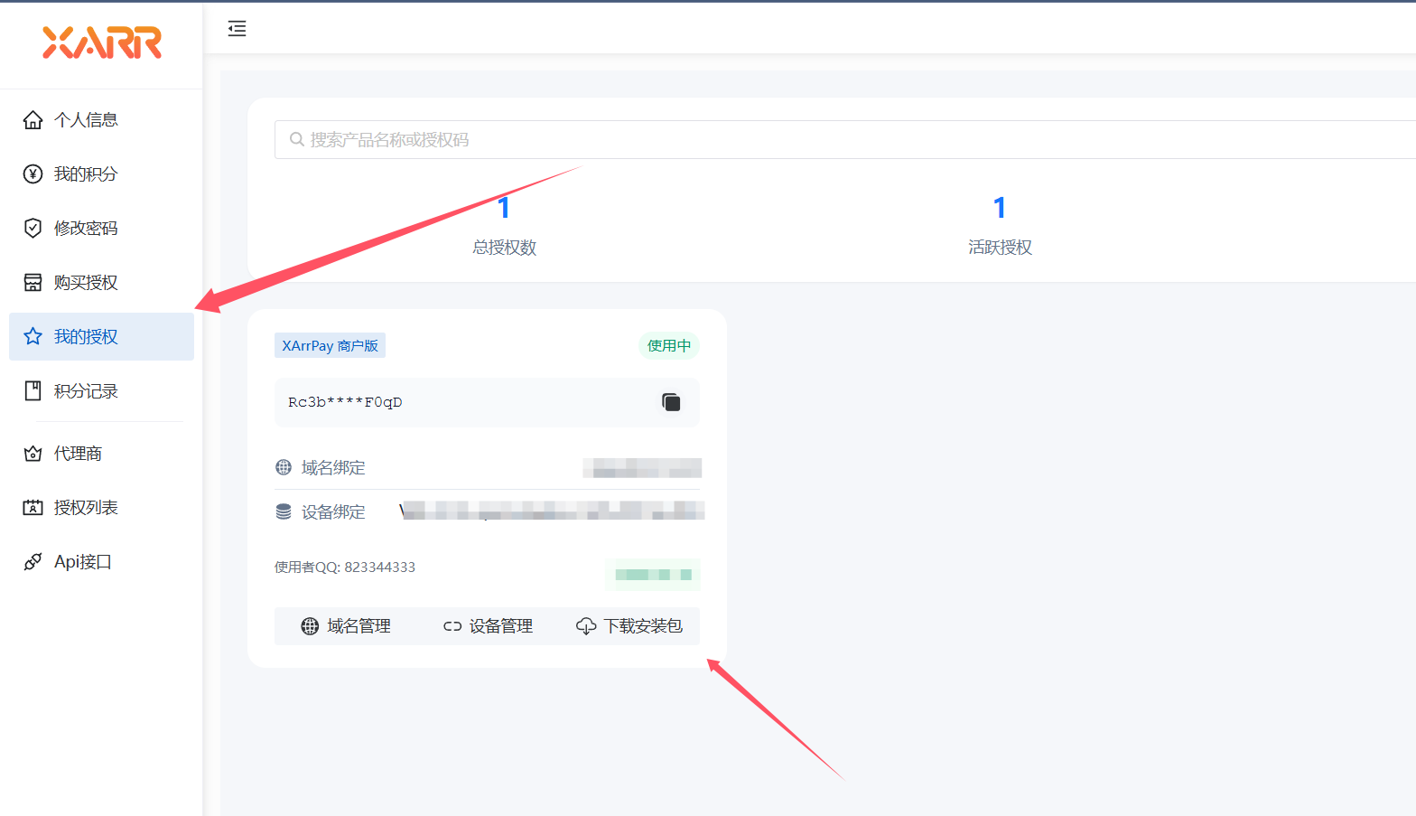Click the crown icon beside 代理商
Viewport: 1416px width, 816px height.
[x=33, y=453]
